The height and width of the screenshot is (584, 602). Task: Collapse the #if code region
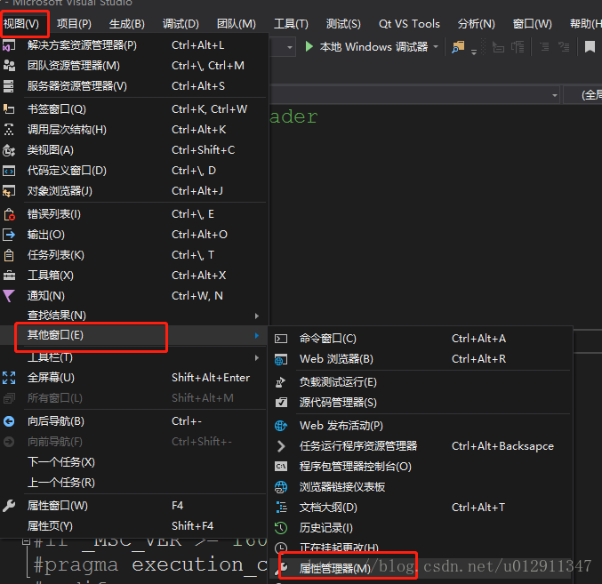click(x=26, y=541)
